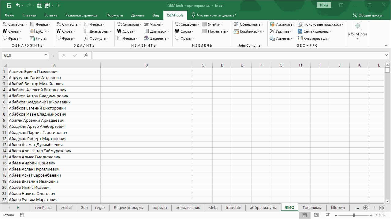Switch to Normal view in status bar
The width and height of the screenshot is (391, 219).
(304, 215)
